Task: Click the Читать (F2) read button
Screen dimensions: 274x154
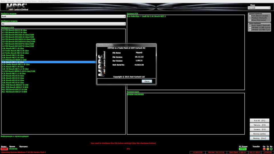Action: pos(259,125)
